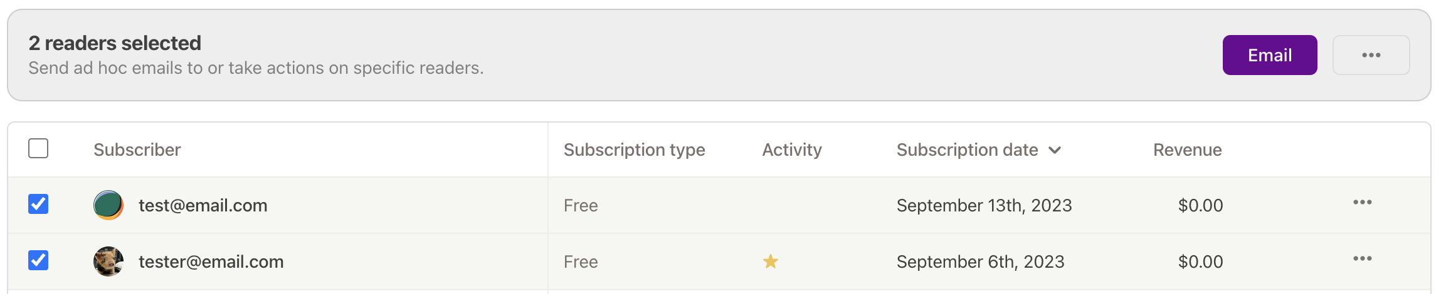
Task: Click the Activity column header
Action: (x=792, y=150)
